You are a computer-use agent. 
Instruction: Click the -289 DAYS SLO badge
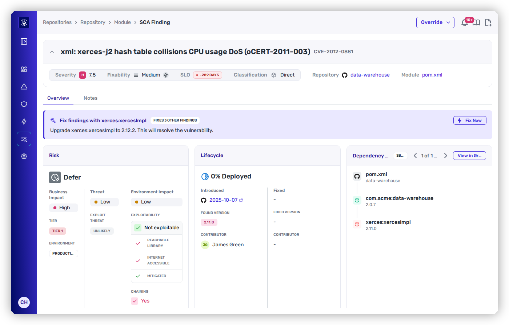(208, 75)
